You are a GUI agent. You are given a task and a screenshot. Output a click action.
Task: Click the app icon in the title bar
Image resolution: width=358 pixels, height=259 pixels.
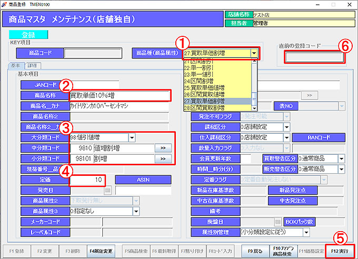4,4
